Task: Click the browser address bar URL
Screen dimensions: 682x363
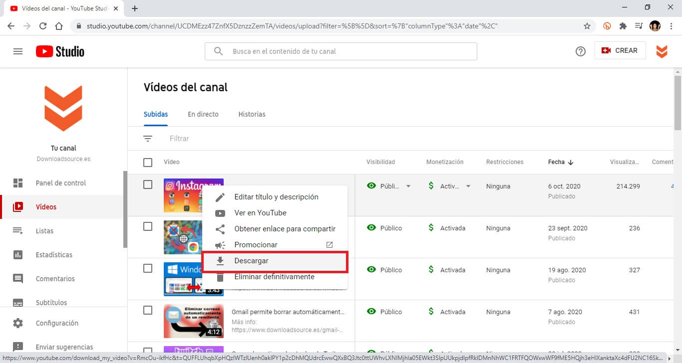Action: point(292,26)
